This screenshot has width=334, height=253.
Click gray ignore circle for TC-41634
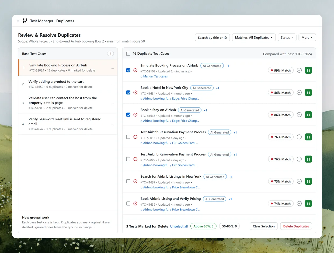[x=299, y=93]
